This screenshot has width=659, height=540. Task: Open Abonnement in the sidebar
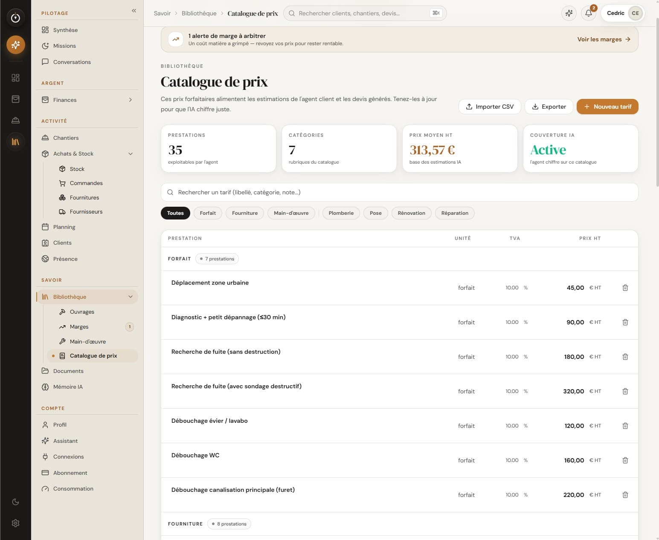click(87, 473)
